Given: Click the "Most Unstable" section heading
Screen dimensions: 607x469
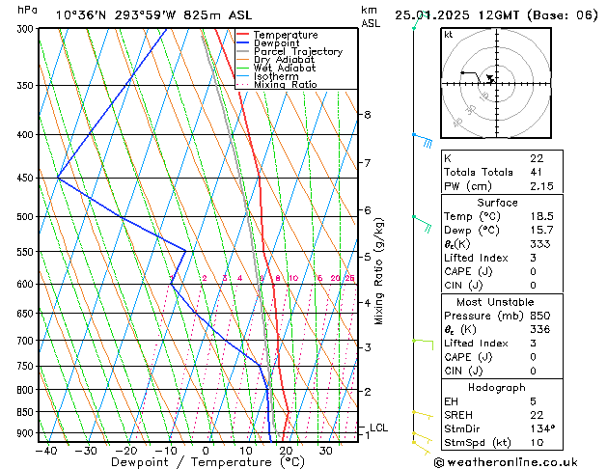Looking at the screenshot, I should 495,302.
